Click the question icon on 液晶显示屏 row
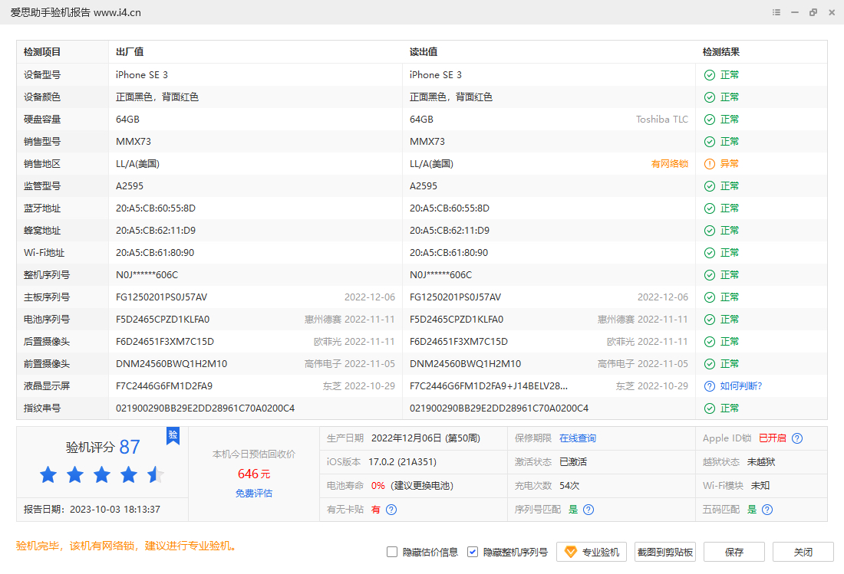The height and width of the screenshot is (574, 844). [708, 385]
